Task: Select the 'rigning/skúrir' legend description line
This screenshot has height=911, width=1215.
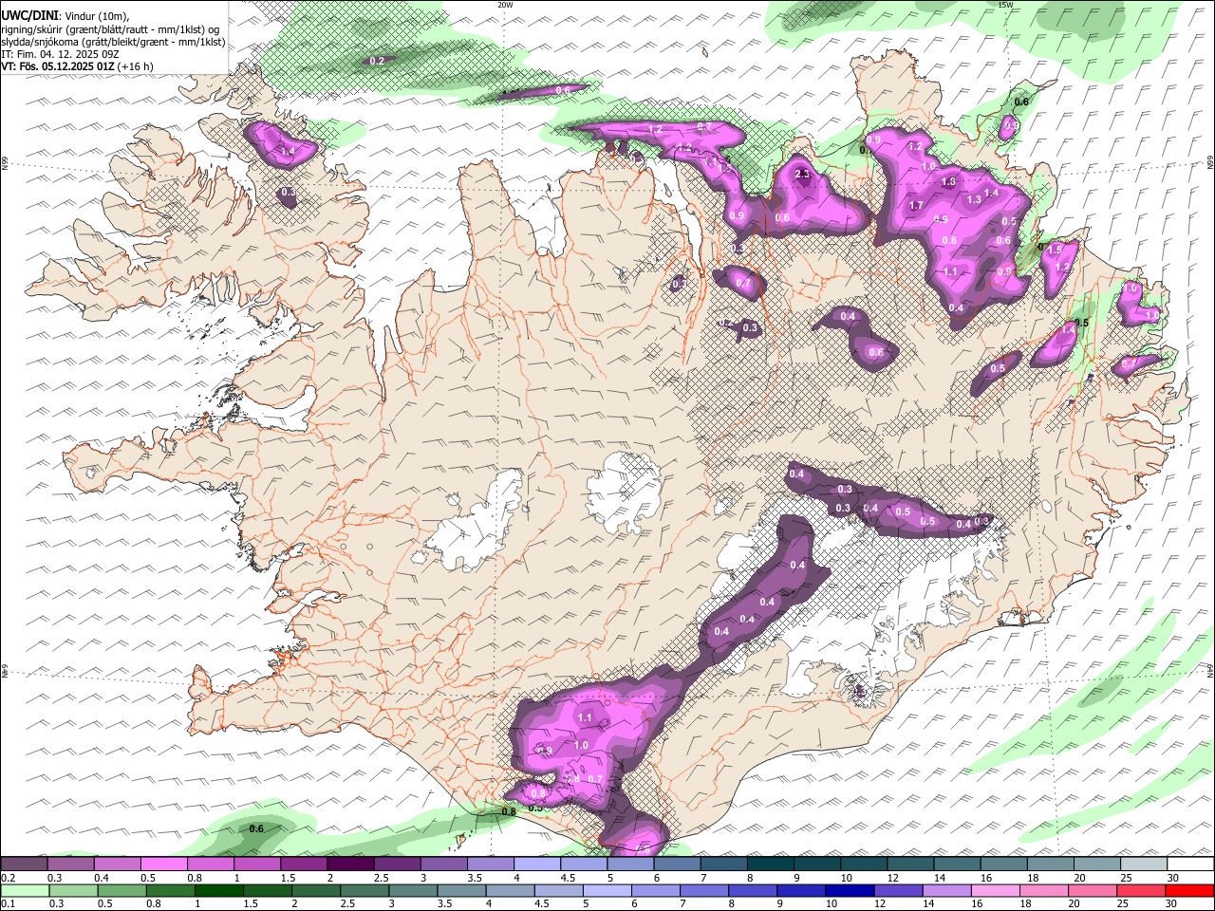Action: 110,29
